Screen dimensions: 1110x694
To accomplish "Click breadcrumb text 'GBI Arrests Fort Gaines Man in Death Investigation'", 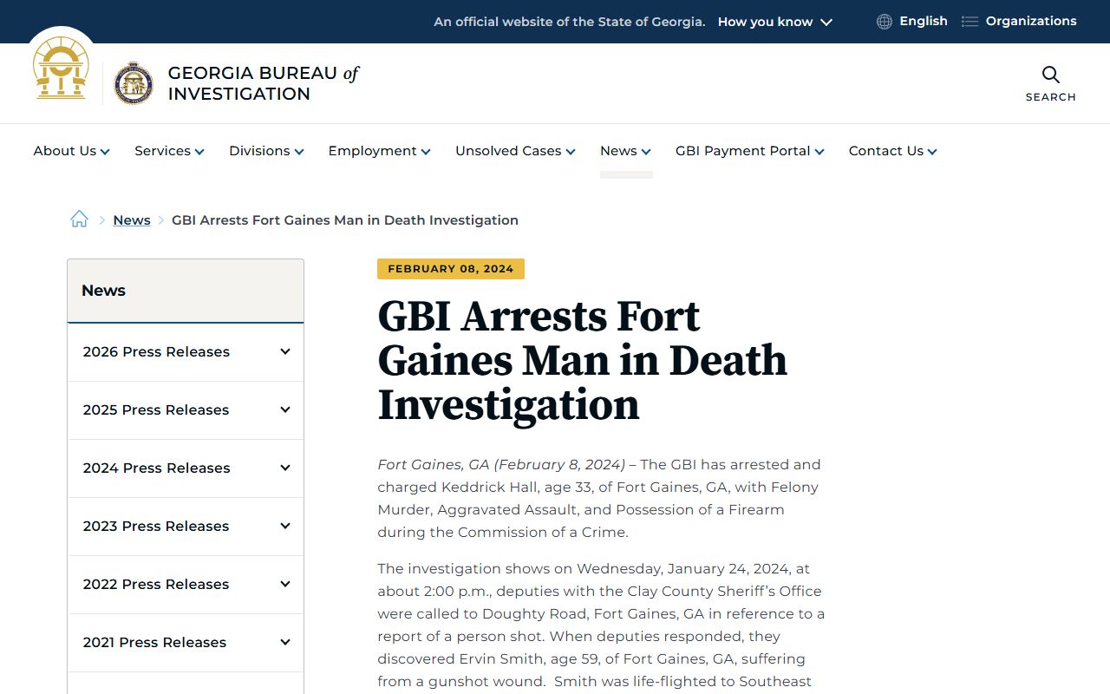I will 345,220.
